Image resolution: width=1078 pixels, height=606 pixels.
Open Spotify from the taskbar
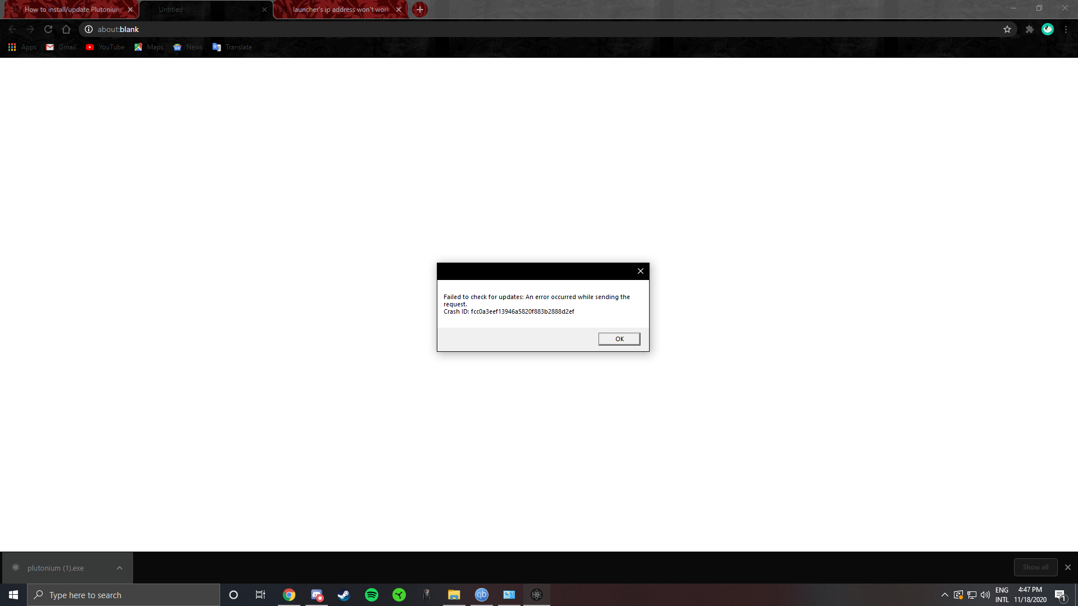[371, 595]
